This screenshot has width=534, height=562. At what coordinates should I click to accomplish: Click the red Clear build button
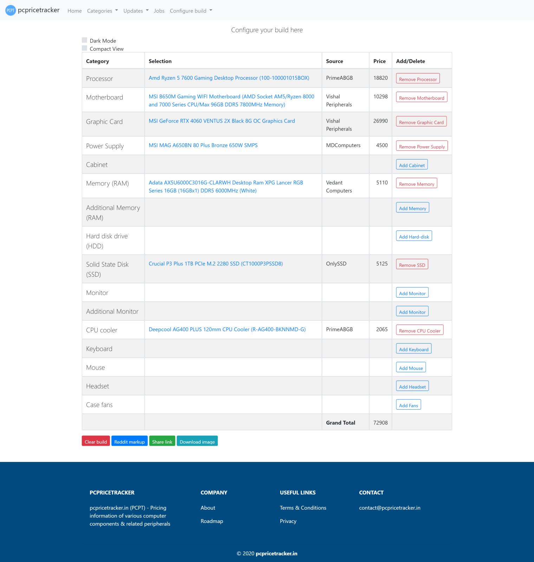pyautogui.click(x=96, y=441)
